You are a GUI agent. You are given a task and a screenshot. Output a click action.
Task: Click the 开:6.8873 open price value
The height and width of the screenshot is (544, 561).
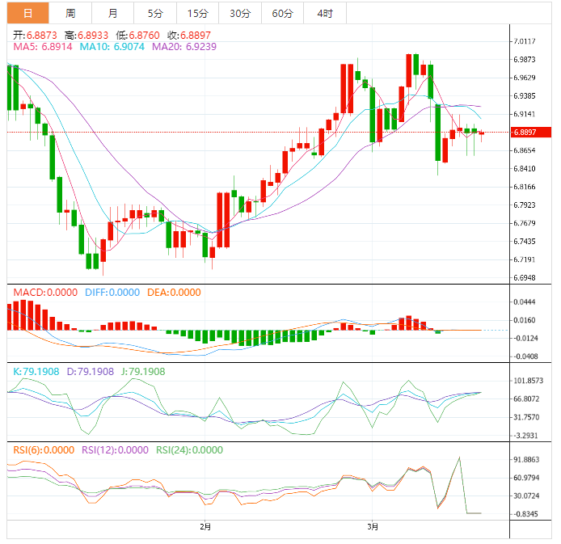35,36
